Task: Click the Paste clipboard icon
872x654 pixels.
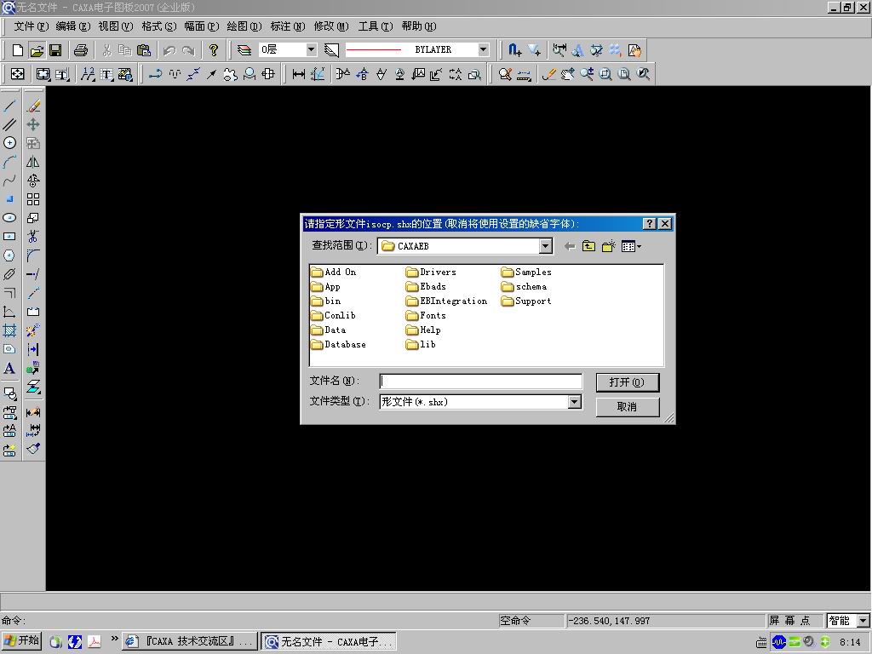Action: [x=143, y=50]
